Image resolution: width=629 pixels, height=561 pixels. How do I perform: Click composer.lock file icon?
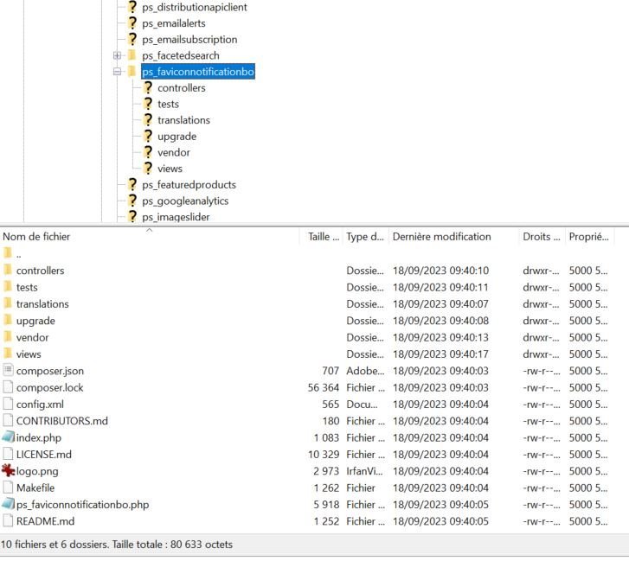click(x=8, y=386)
